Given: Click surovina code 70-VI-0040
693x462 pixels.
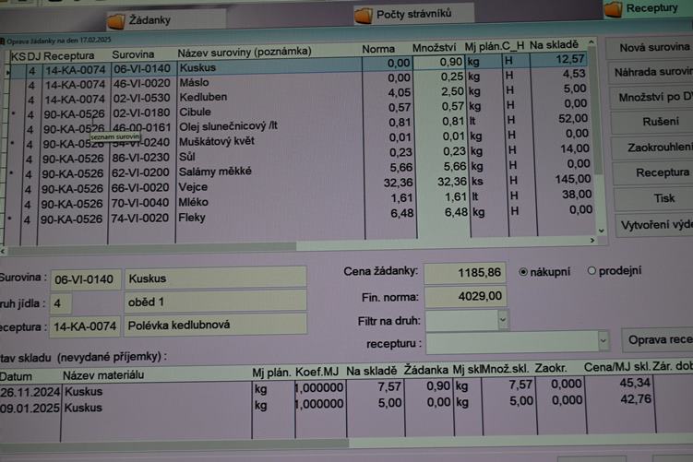Looking at the screenshot, I should pyautogui.click(x=139, y=203).
